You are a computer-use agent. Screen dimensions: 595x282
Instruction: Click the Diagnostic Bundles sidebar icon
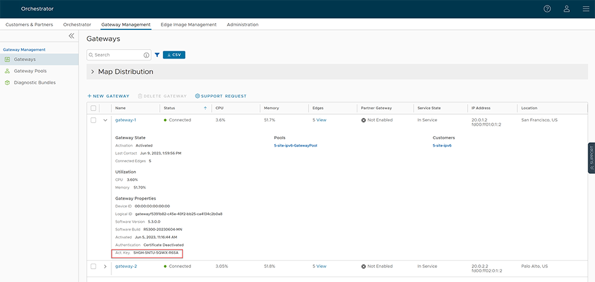tap(7, 82)
